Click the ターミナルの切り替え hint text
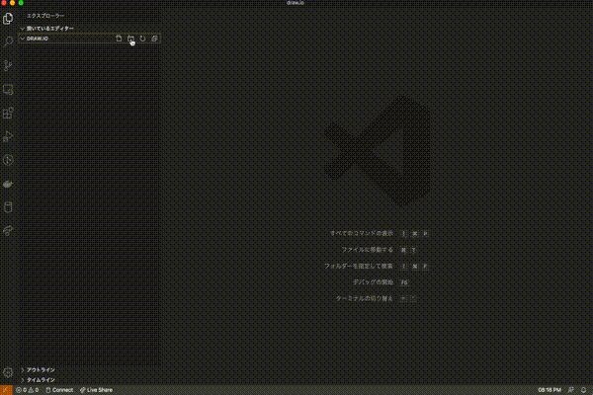The image size is (593, 395). click(365, 298)
